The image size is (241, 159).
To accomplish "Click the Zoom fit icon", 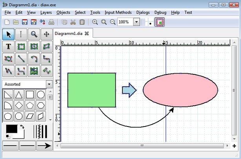I will pyautogui.click(x=104, y=22).
